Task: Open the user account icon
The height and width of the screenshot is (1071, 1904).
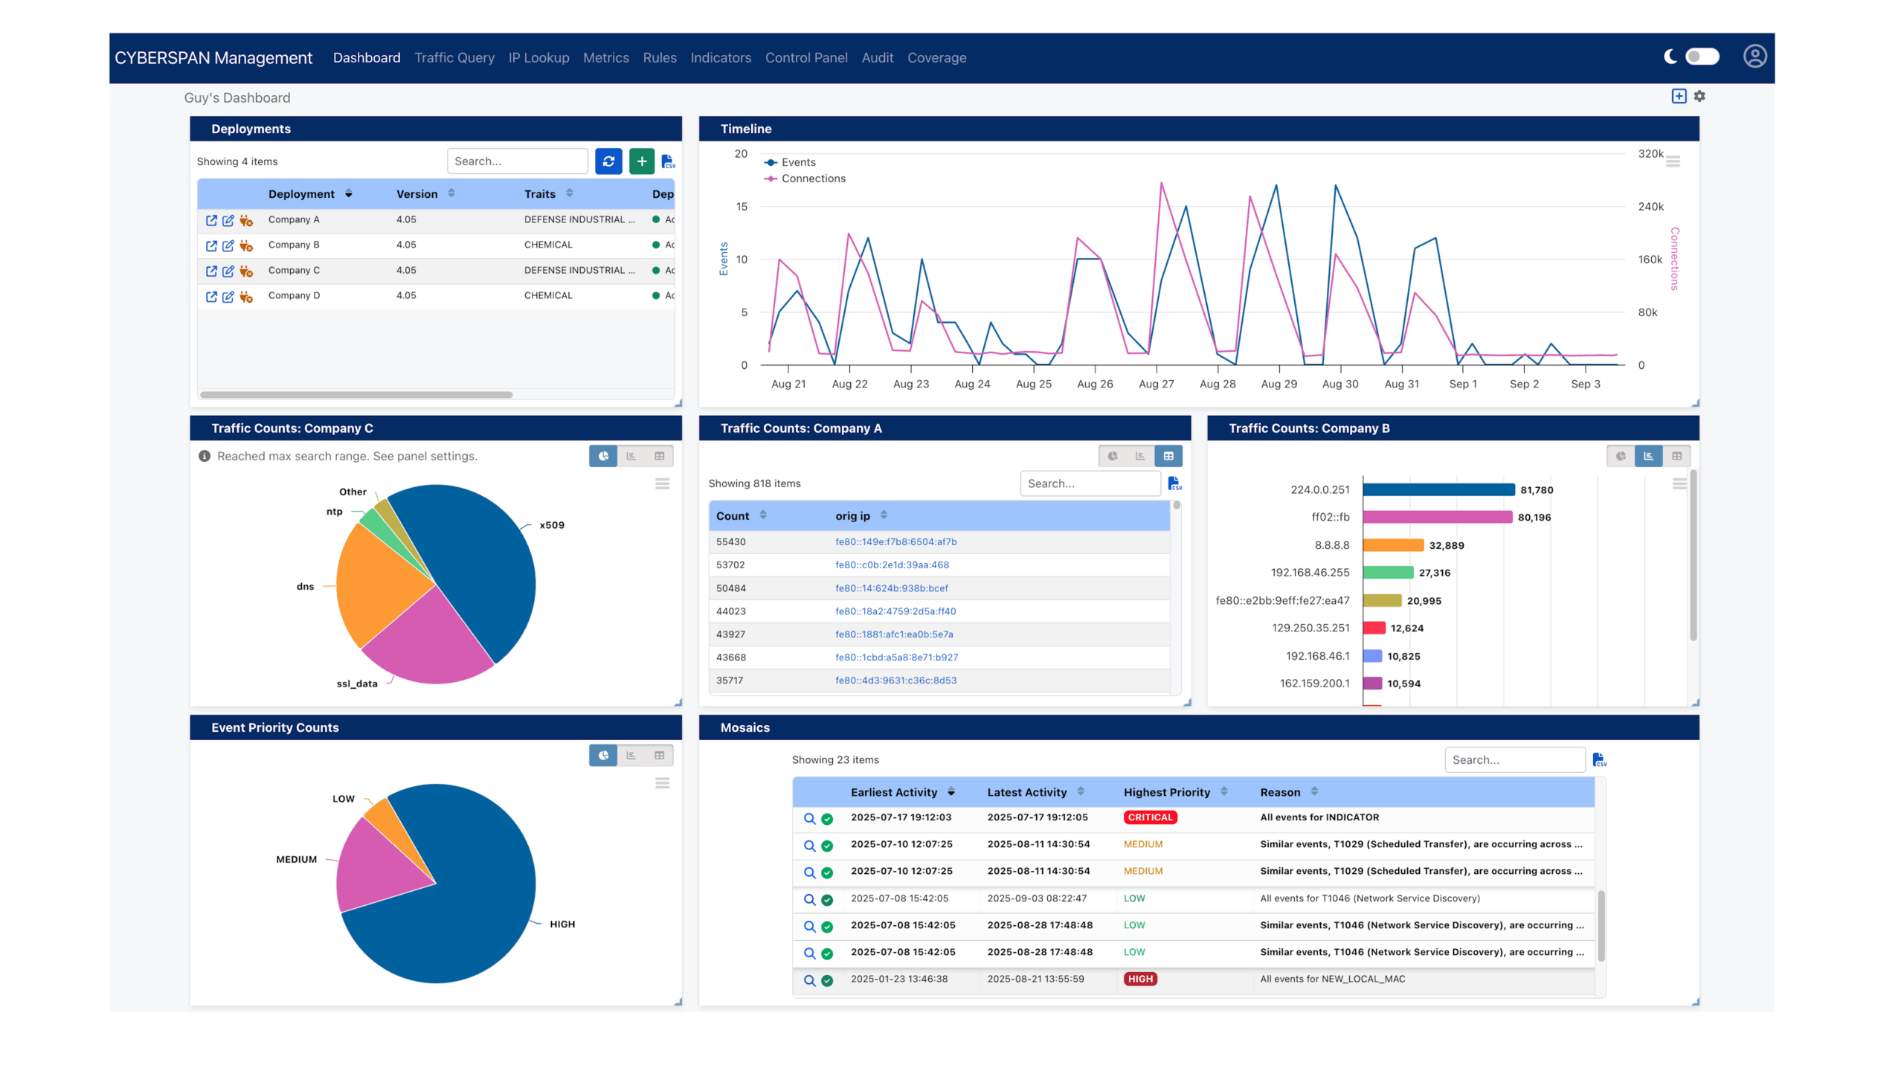Action: 1755,57
